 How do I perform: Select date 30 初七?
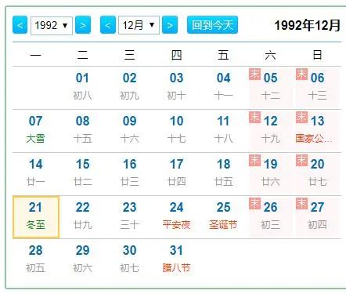(x=129, y=260)
